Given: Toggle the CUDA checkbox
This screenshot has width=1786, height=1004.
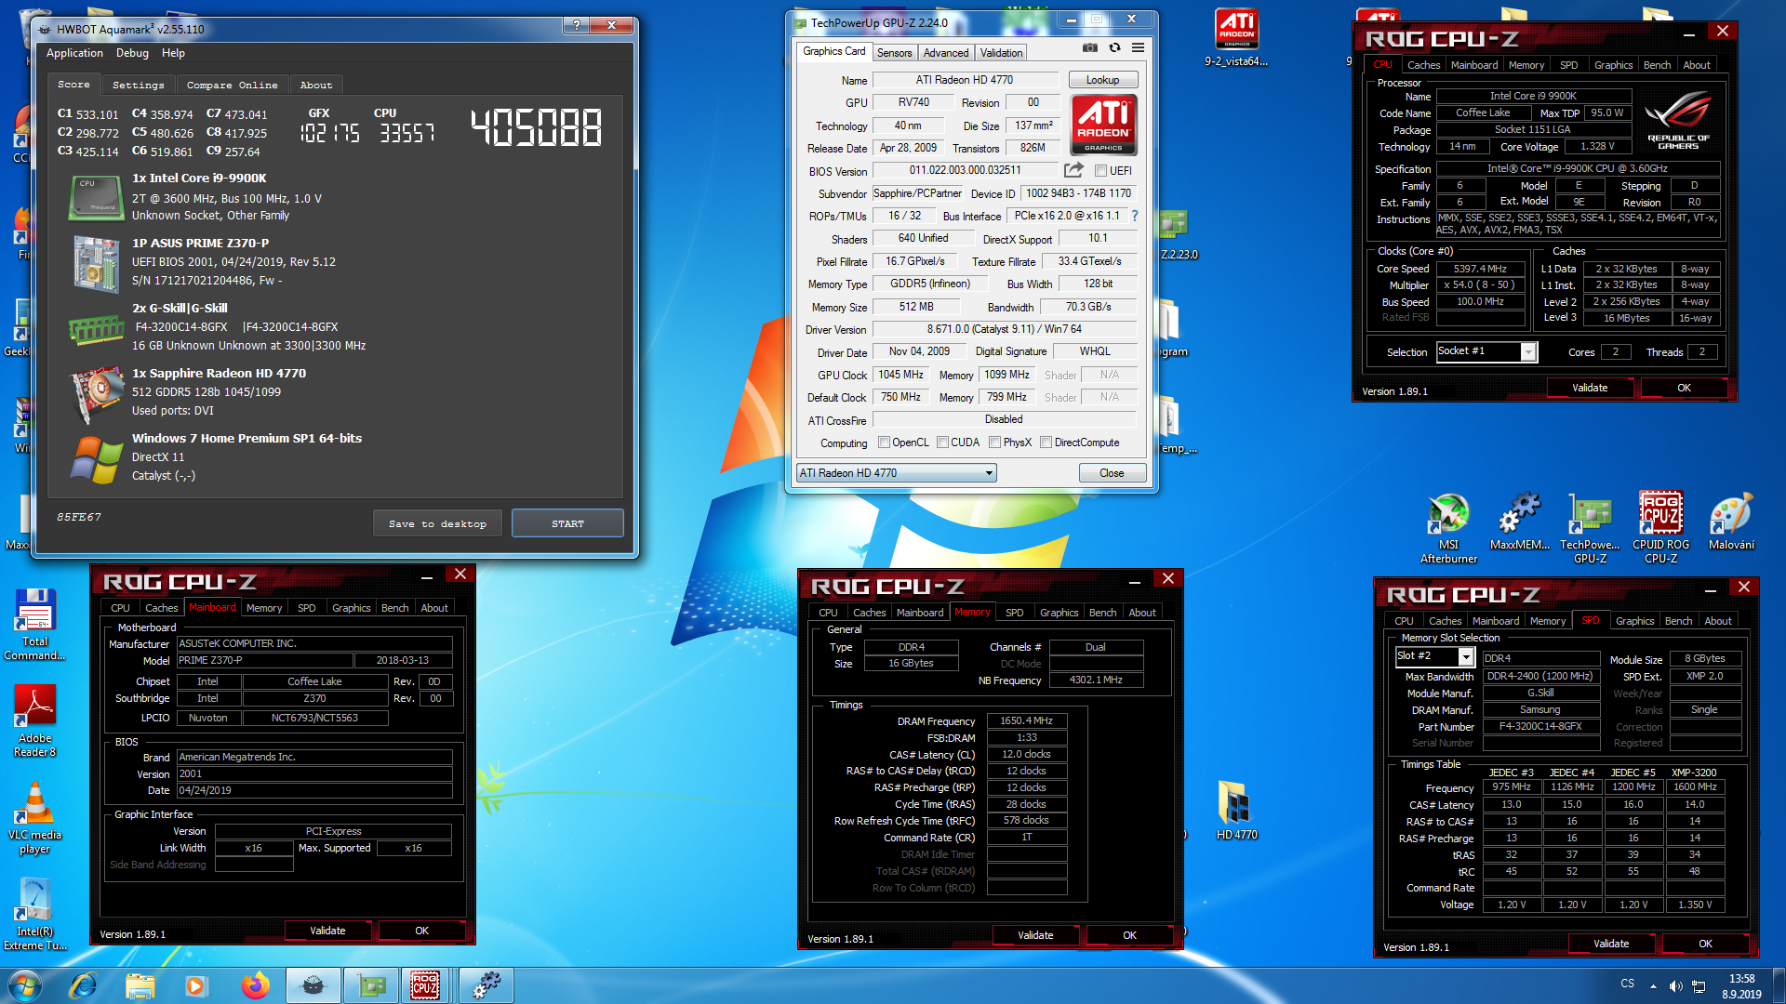Looking at the screenshot, I should pos(942,443).
